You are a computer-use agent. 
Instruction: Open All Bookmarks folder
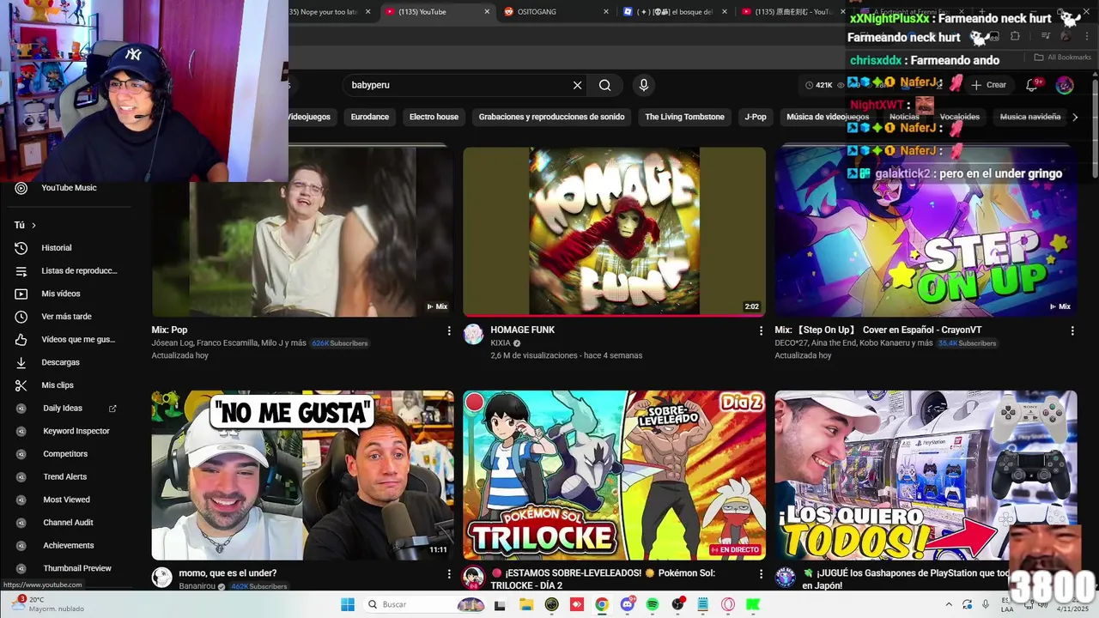(x=1062, y=58)
